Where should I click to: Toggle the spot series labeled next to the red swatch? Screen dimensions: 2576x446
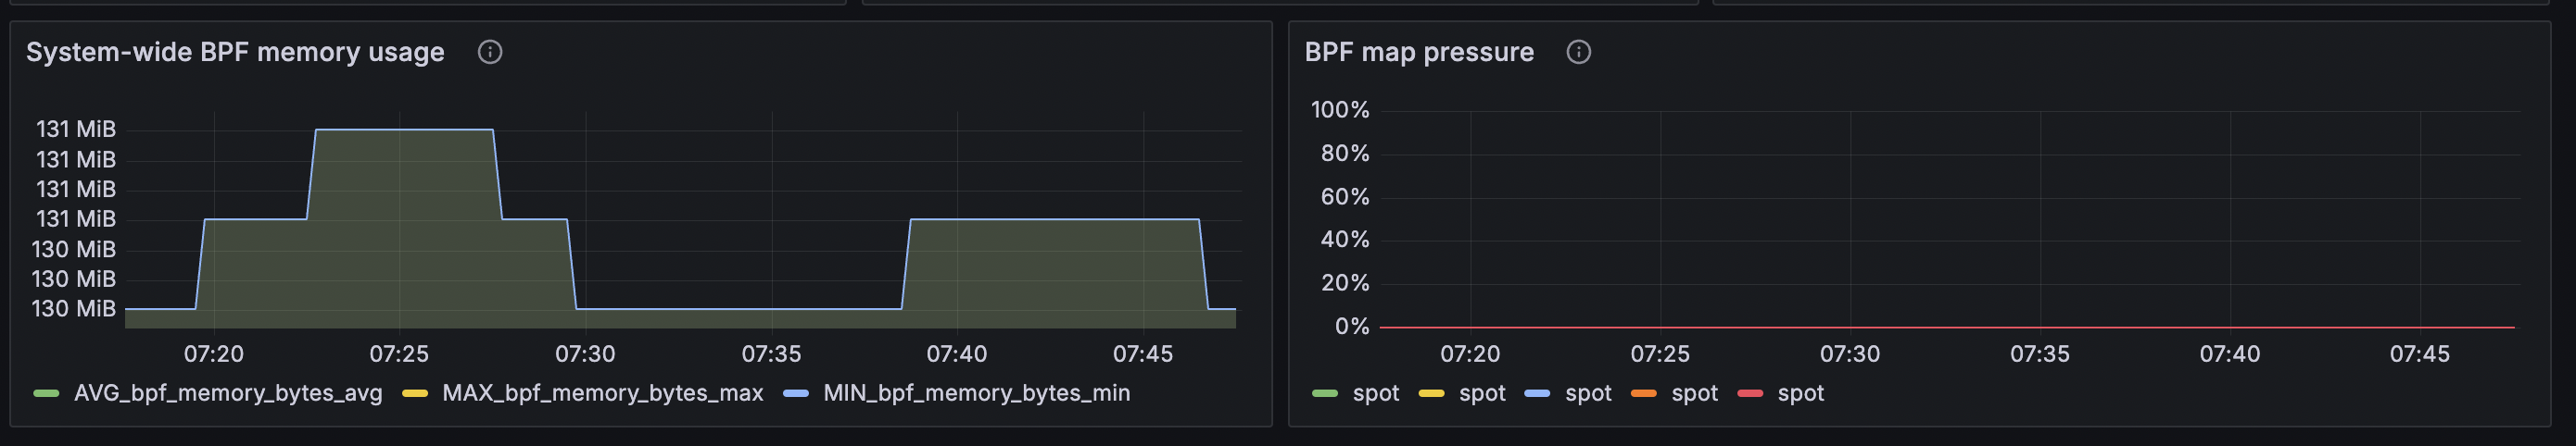tap(1800, 393)
